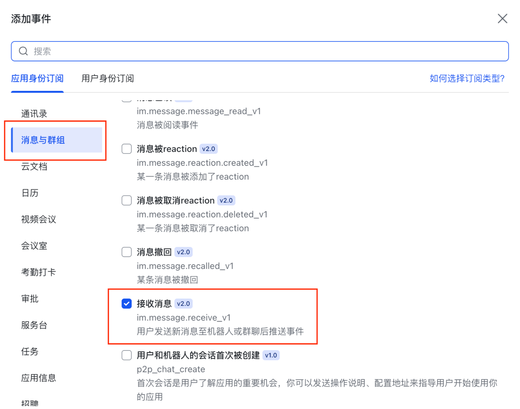Open the 云文档 category
This screenshot has width=520, height=409.
[34, 167]
